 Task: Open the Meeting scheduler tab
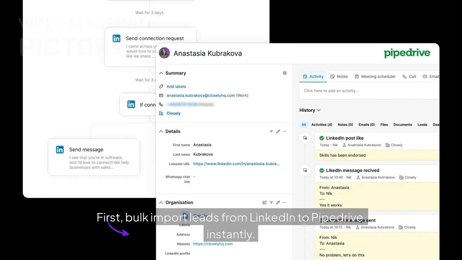click(375, 77)
